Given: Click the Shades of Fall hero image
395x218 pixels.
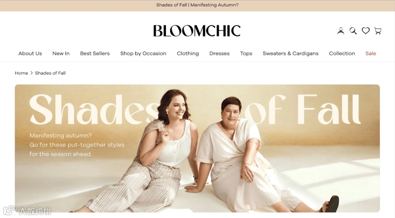Looking at the screenshot, I should 197,148.
